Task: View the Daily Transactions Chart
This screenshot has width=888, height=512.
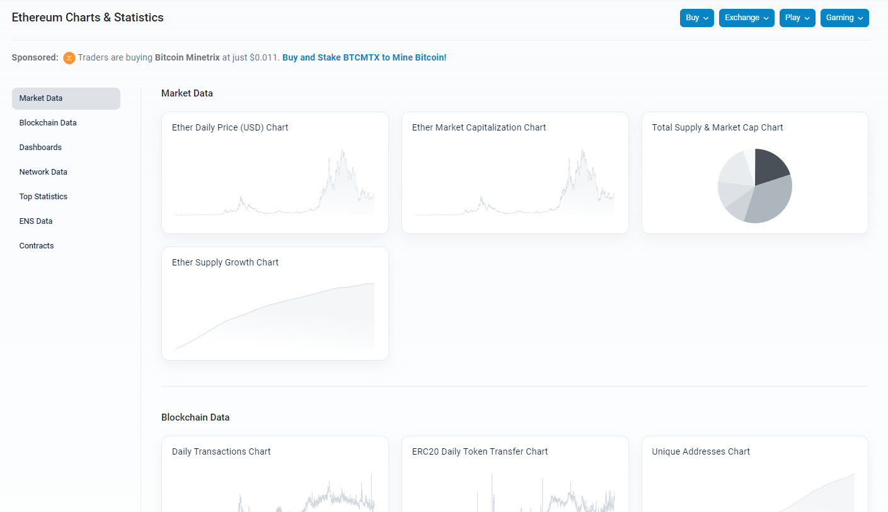Action: (x=275, y=479)
